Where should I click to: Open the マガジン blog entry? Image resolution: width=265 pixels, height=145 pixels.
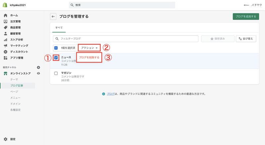point(66,73)
